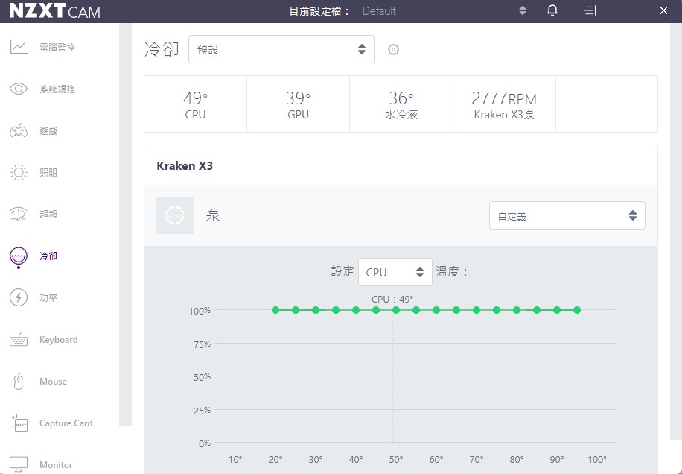The height and width of the screenshot is (474, 682).
Task: Click the Kraken X3 device heading
Action: click(185, 166)
